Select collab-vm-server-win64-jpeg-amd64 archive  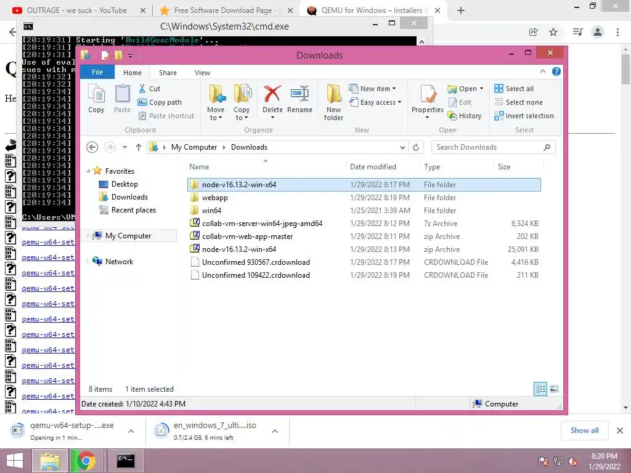coord(364,223)
